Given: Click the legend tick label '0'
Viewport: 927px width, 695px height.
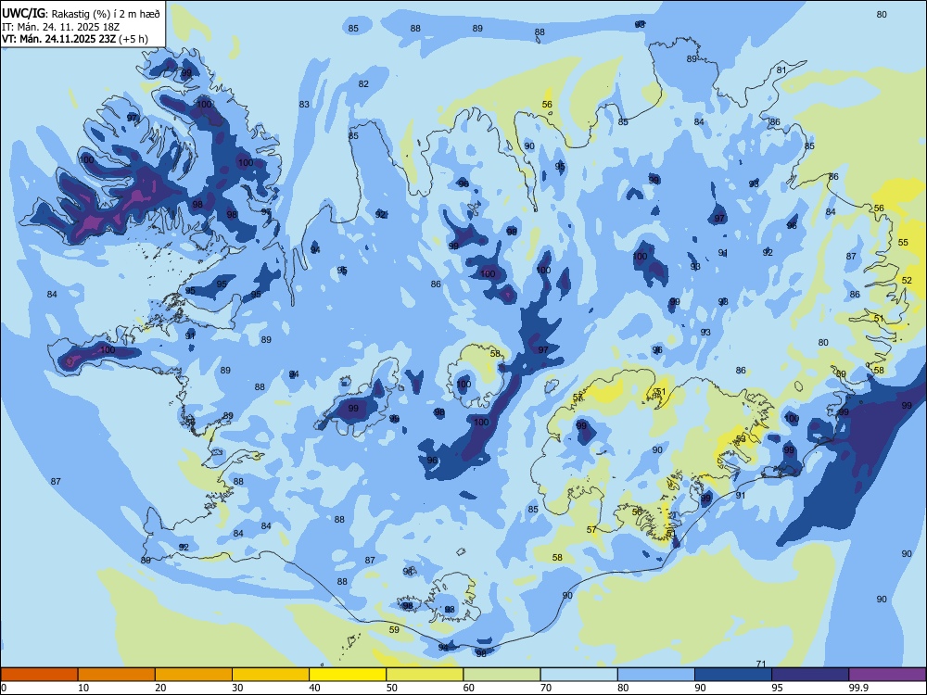Looking at the screenshot, I should pyautogui.click(x=4, y=688).
